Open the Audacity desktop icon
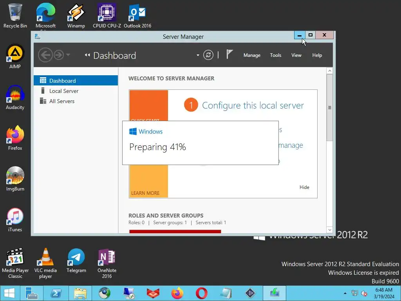The width and height of the screenshot is (401, 301). tap(15, 98)
